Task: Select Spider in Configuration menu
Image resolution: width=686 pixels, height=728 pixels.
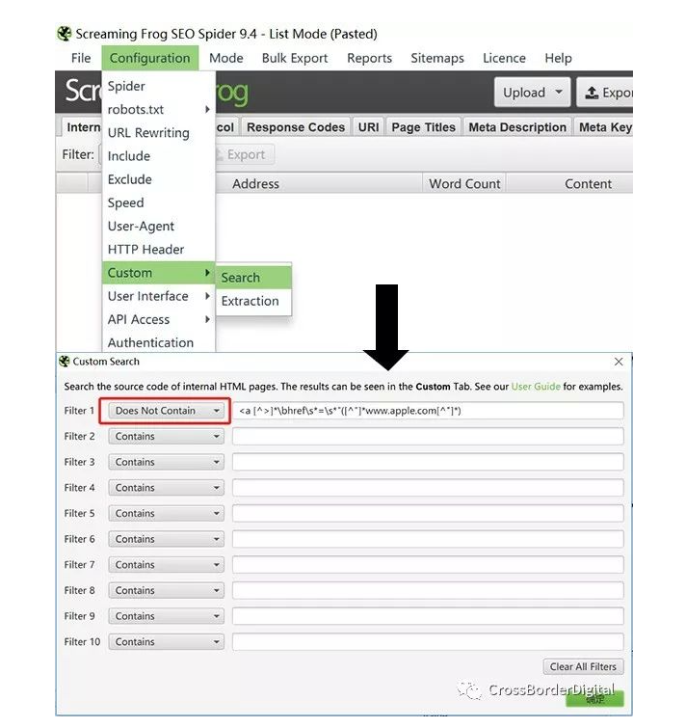Action: [x=159, y=87]
